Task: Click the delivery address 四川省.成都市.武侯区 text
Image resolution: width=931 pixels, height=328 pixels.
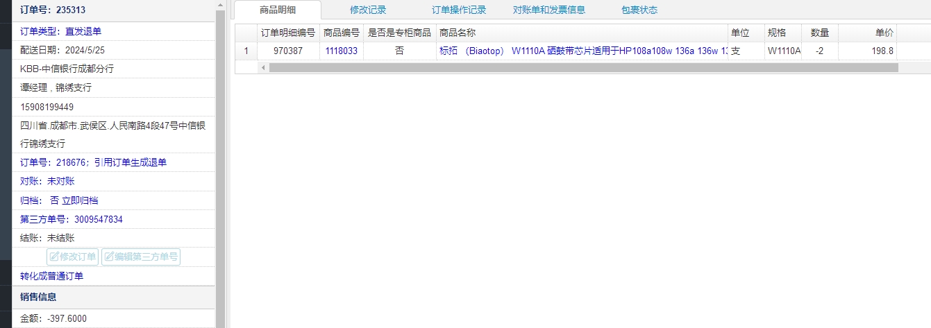Action: click(112, 135)
